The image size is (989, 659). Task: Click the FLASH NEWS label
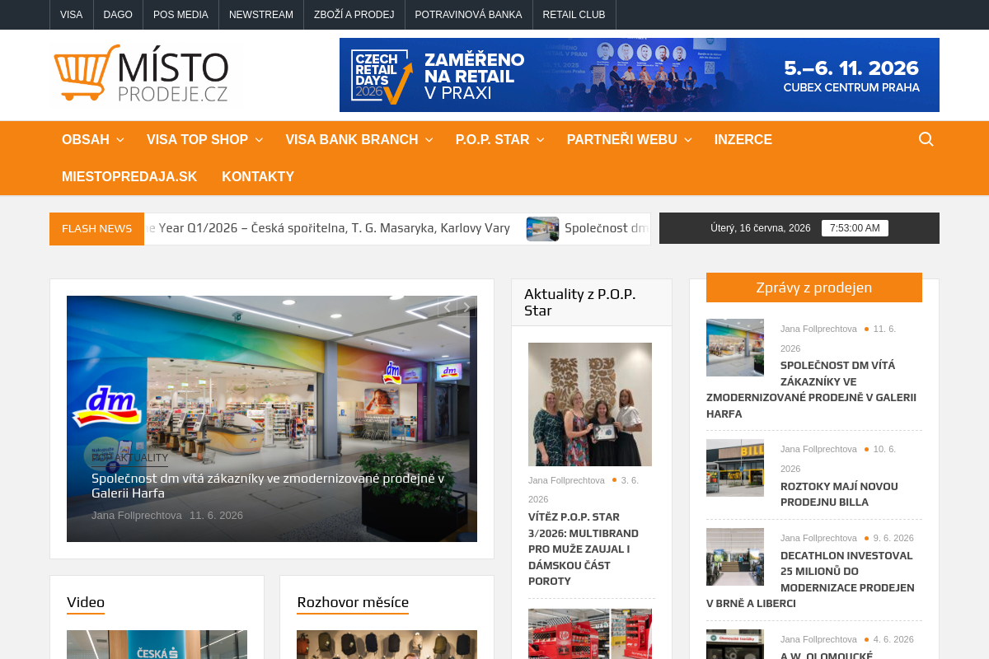(97, 229)
